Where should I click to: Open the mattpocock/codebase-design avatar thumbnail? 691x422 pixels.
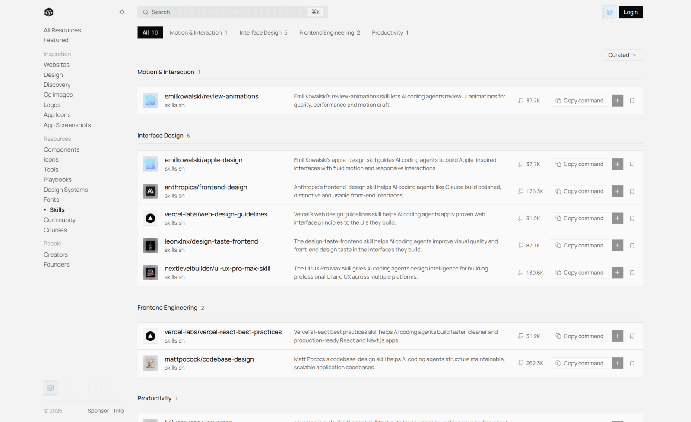[x=150, y=363]
